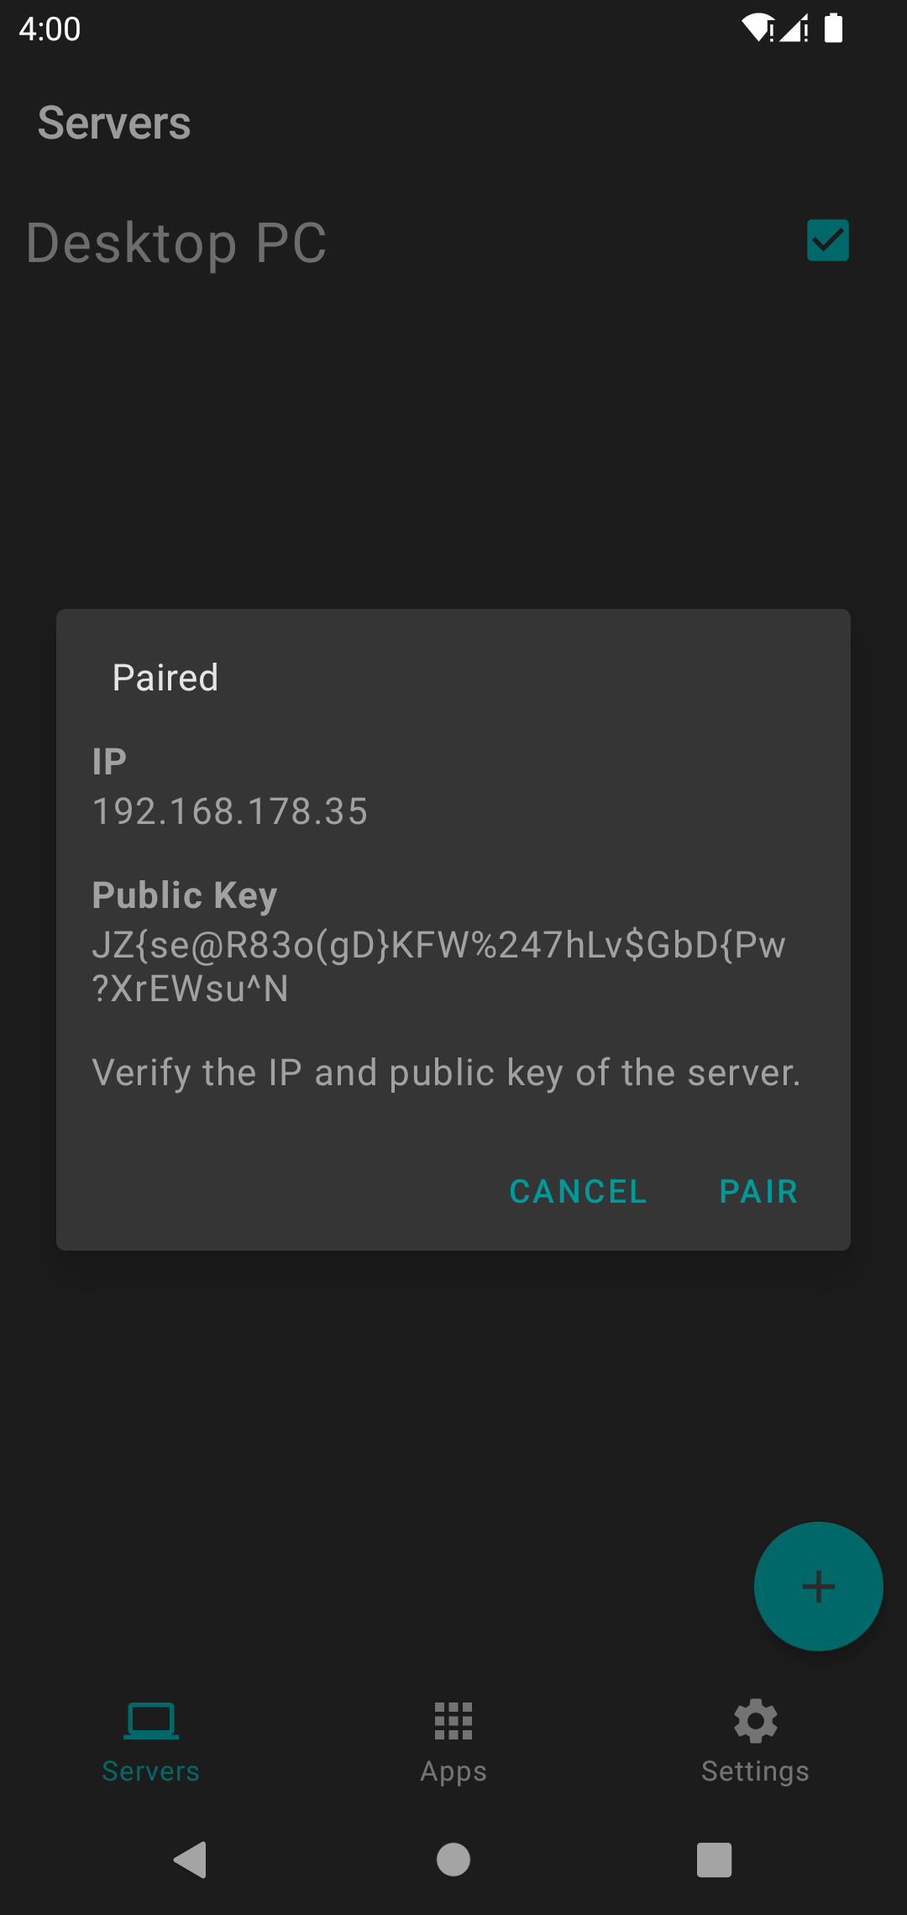Tap the Servers page header title

tap(114, 123)
